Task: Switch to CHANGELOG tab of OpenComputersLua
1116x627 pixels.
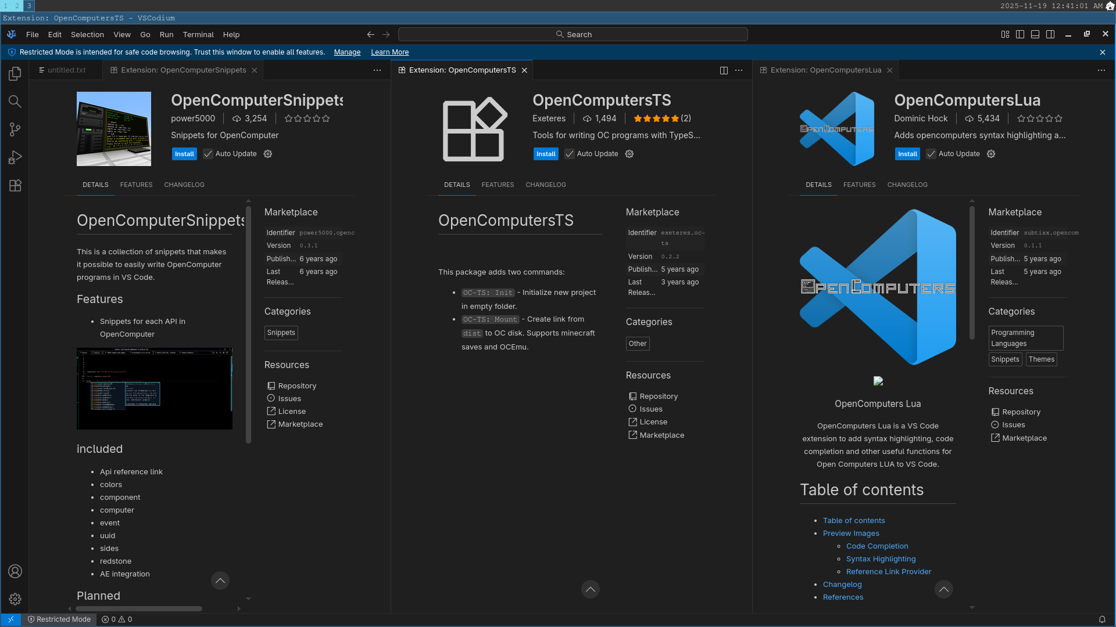Action: pyautogui.click(x=907, y=185)
